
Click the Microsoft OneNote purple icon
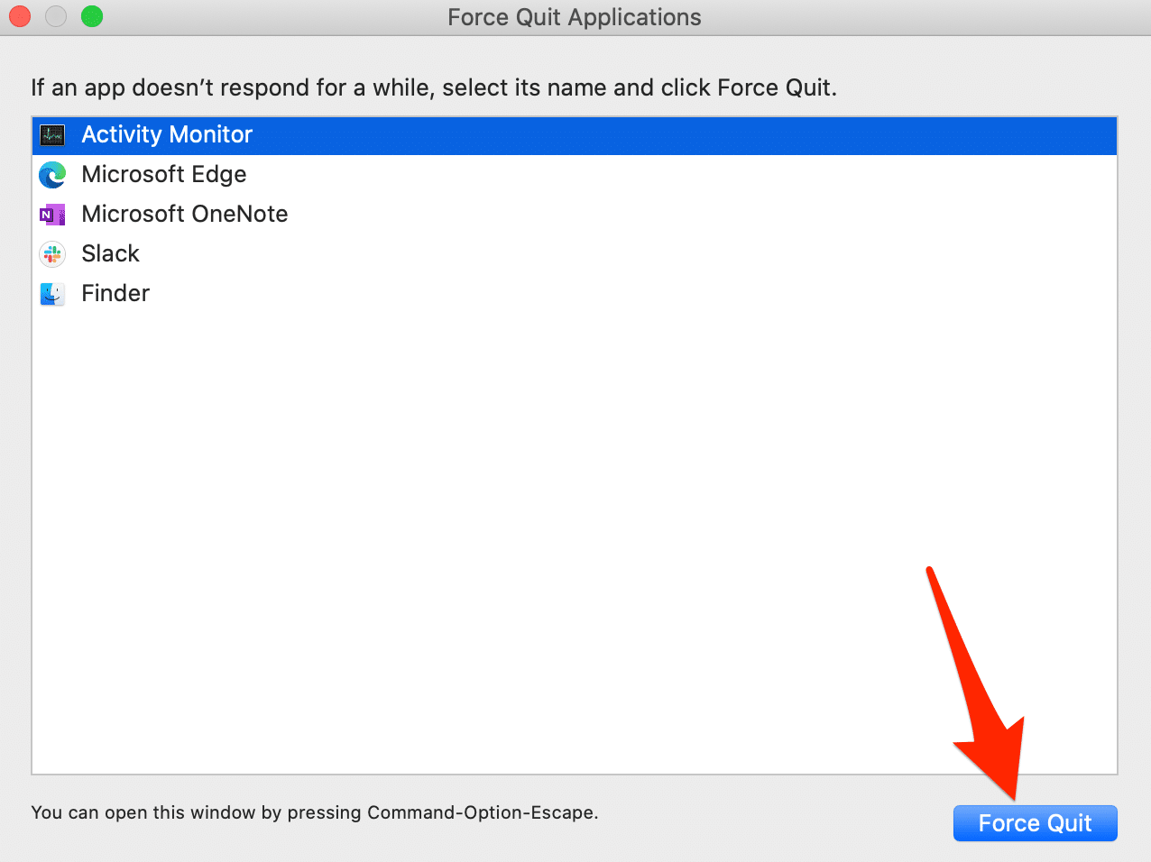[x=52, y=215]
